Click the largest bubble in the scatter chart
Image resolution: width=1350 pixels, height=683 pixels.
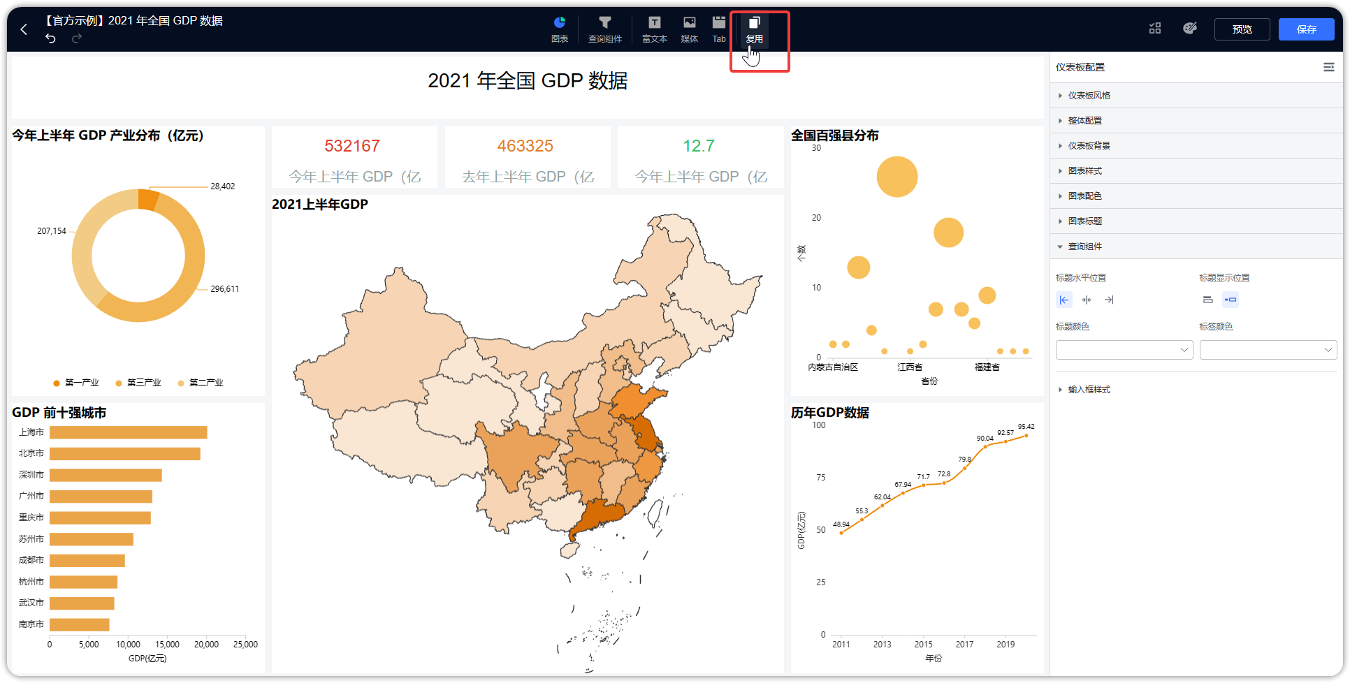coord(897,177)
